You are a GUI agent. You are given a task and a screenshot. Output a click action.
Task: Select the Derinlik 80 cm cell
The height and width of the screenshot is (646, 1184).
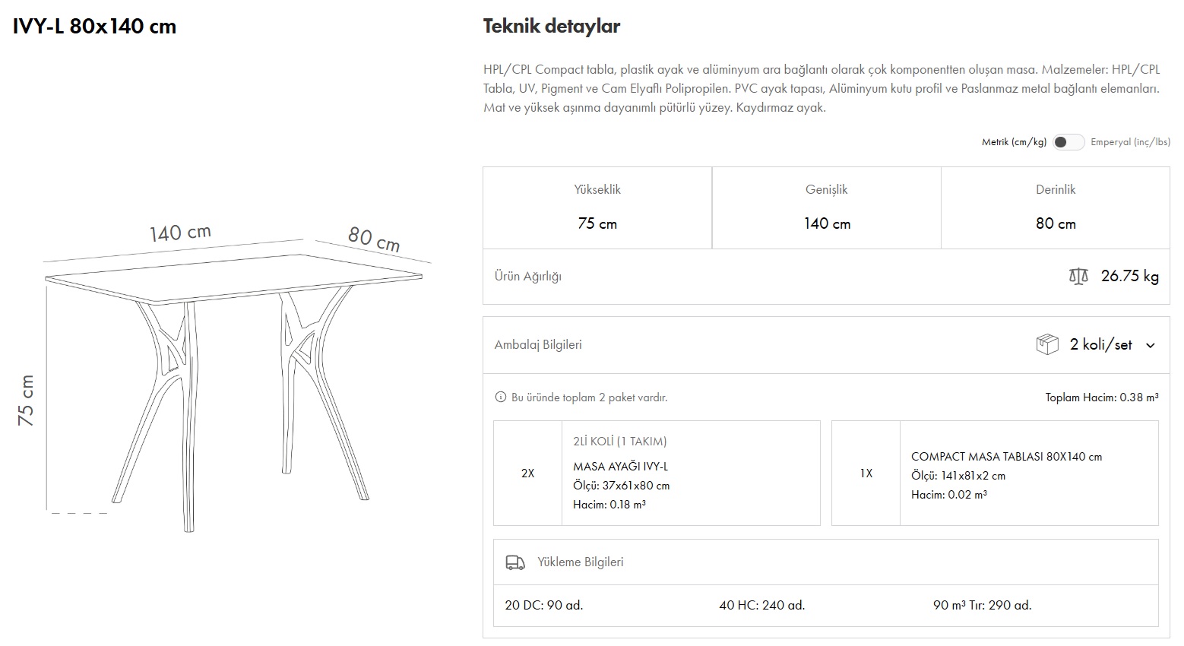click(1055, 207)
